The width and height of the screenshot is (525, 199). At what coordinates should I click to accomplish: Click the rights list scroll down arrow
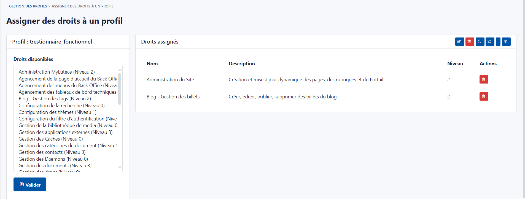120,167
